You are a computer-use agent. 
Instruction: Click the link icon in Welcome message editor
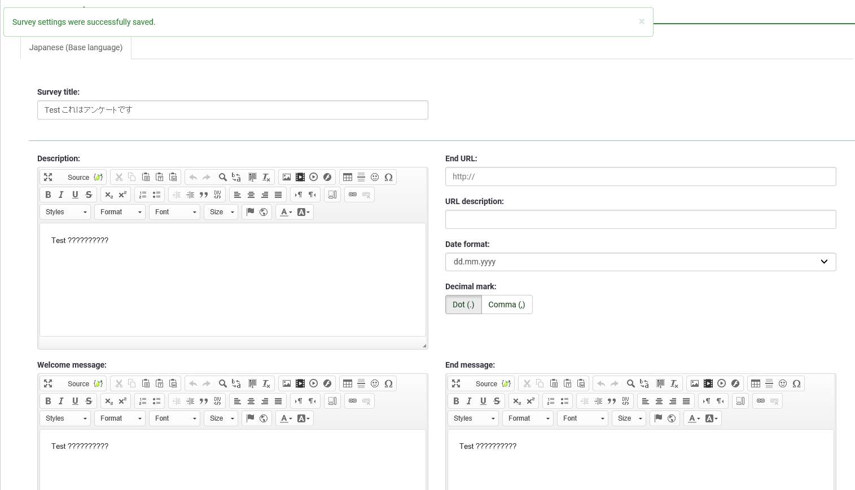click(x=353, y=401)
